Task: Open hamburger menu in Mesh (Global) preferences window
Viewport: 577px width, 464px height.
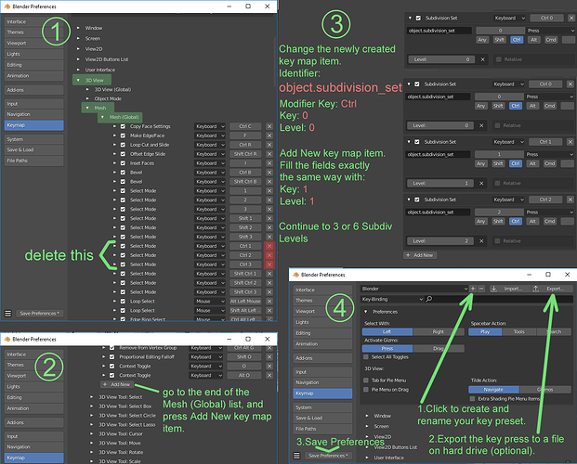Action: 7,314
